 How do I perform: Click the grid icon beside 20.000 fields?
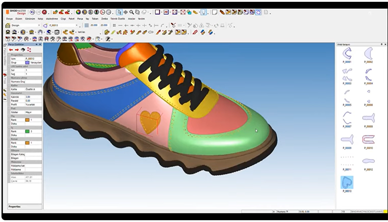point(87,26)
